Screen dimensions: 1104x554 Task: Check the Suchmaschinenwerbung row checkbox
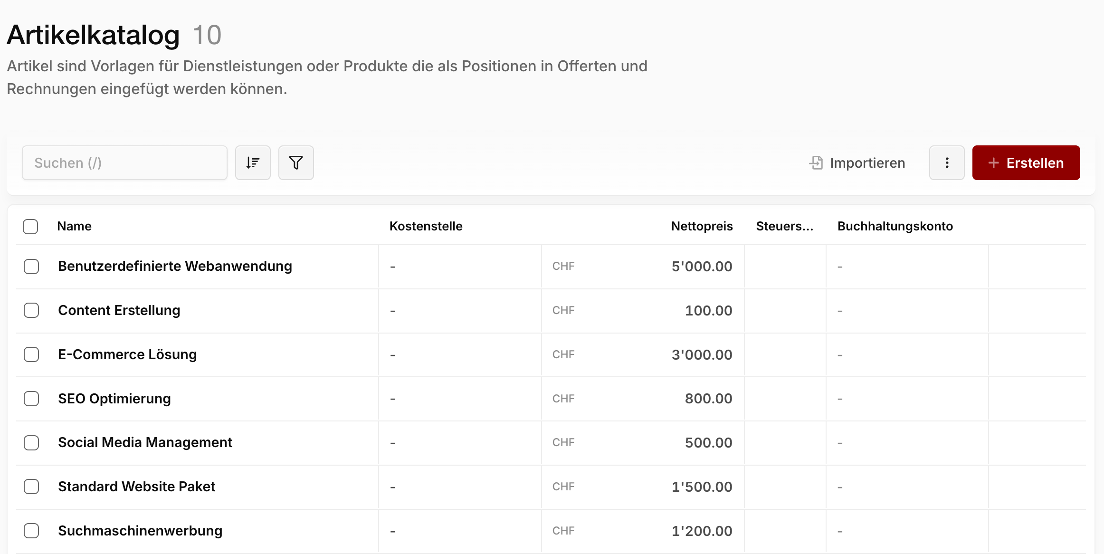tap(31, 531)
